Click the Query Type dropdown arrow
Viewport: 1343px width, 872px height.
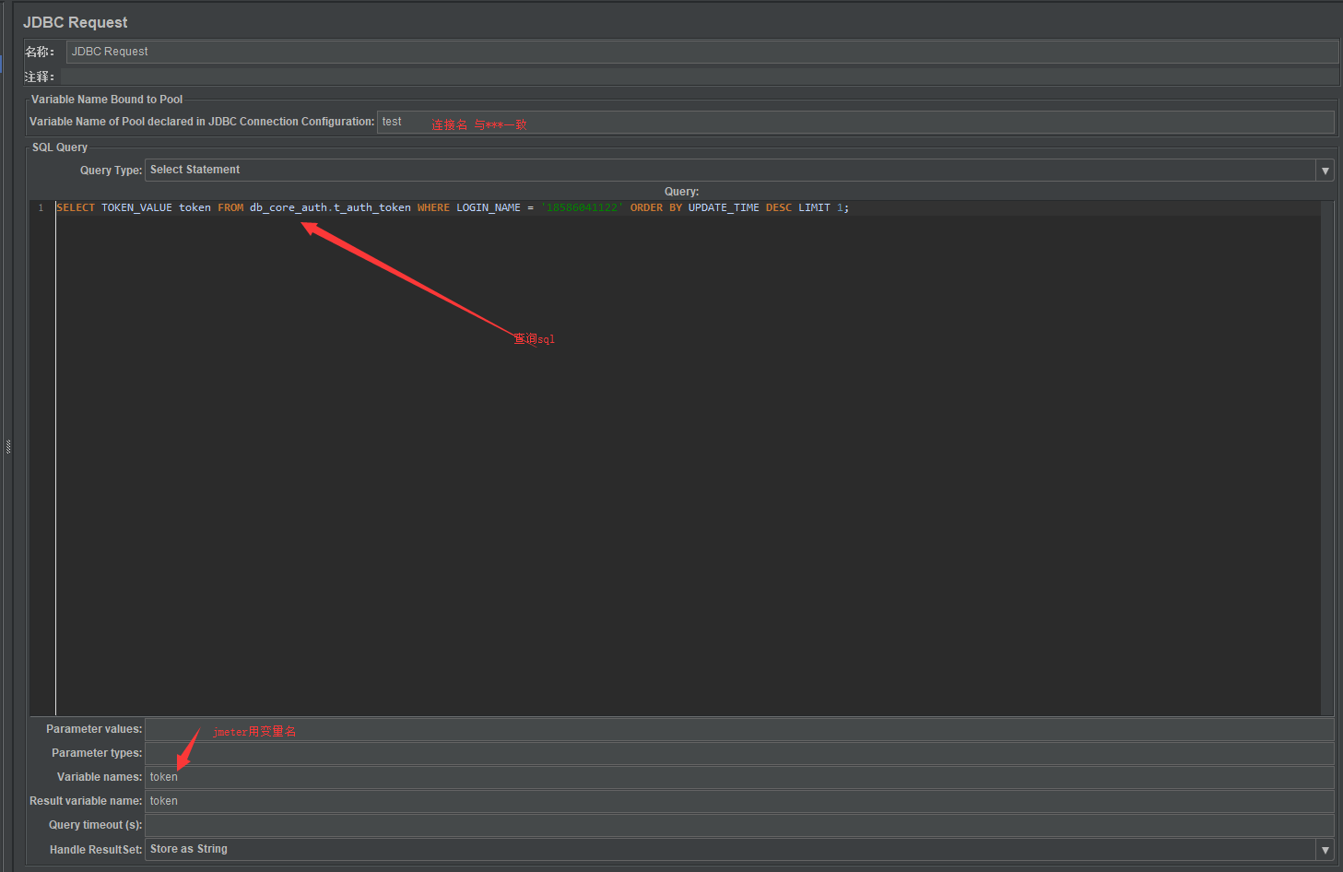coord(1325,170)
